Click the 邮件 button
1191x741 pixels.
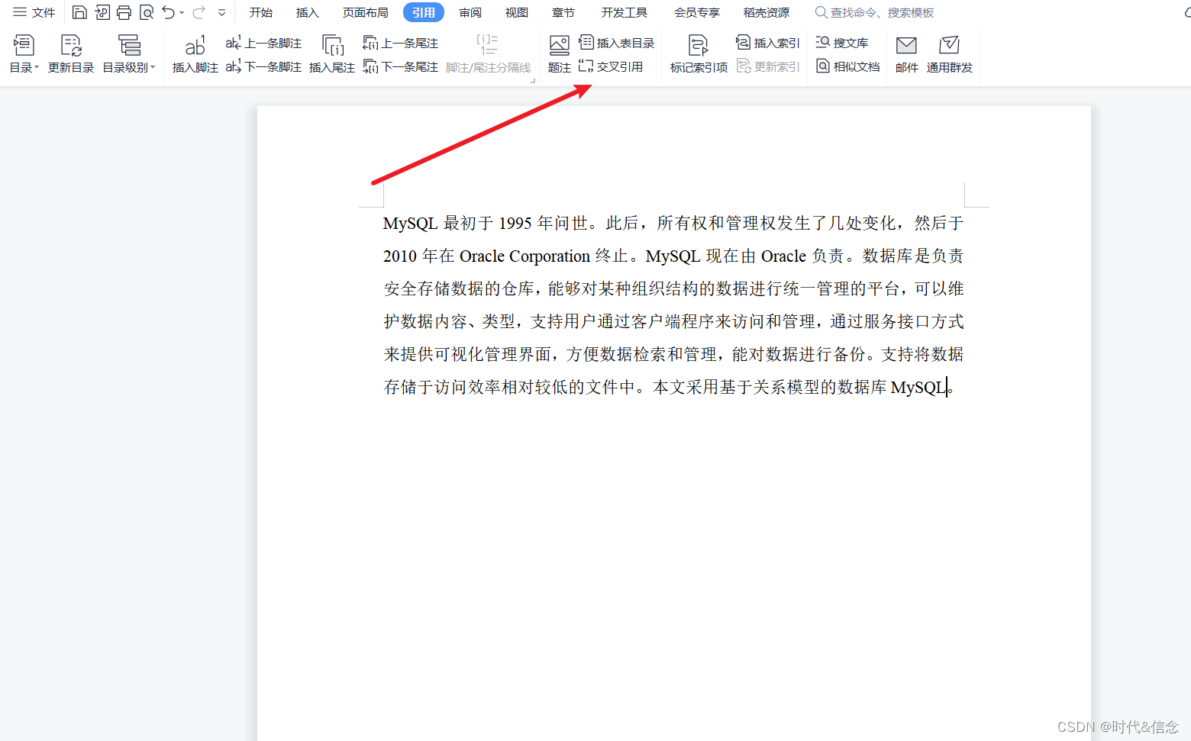pos(906,54)
